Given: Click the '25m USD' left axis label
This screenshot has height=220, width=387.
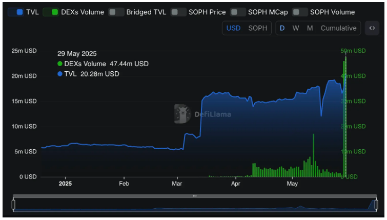Looking at the screenshot, I should (x=24, y=51).
